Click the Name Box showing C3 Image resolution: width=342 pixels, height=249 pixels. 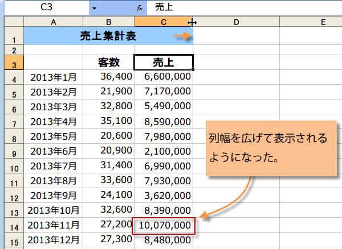tap(47, 8)
